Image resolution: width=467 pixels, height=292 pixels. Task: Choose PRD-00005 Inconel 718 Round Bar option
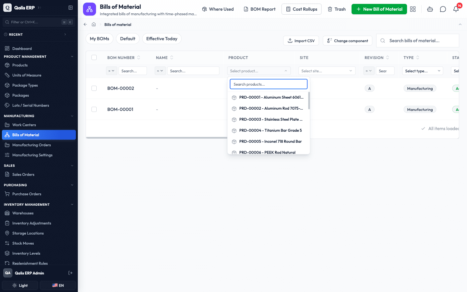(269, 141)
